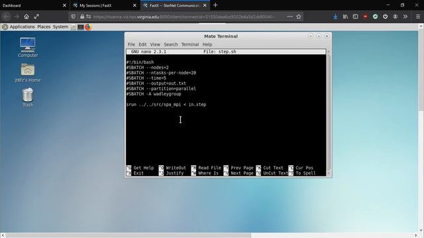This screenshot has height=238, width=424.
Task: Bookmark this page with the star
Action: 299,17
